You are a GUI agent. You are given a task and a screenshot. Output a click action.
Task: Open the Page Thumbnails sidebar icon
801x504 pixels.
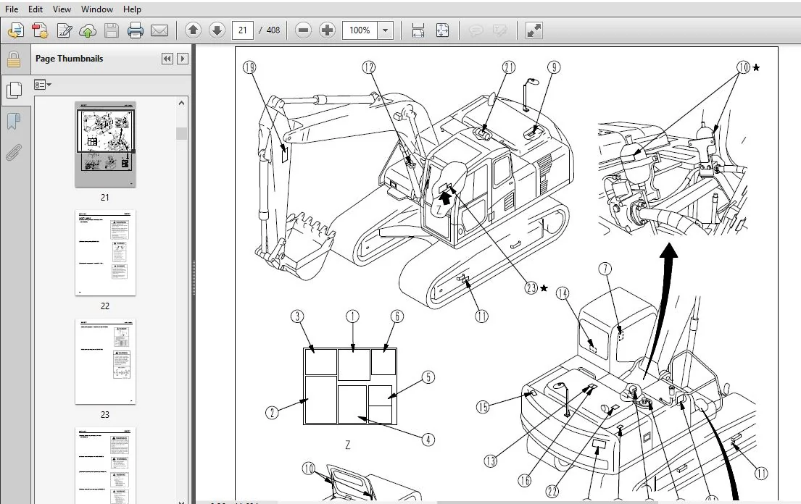14,91
